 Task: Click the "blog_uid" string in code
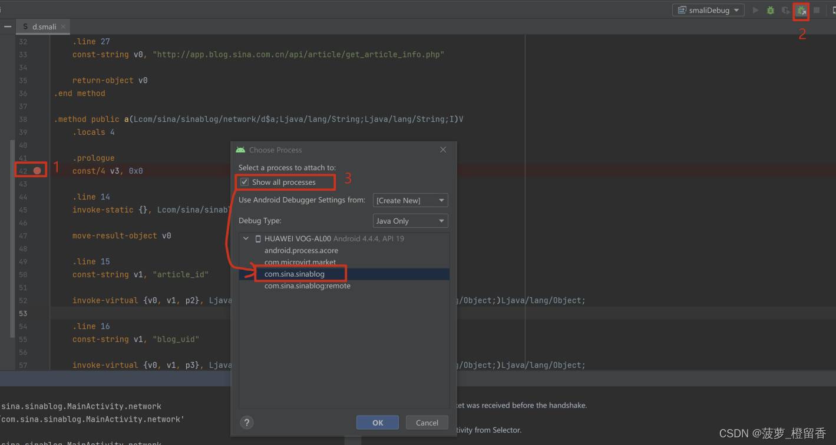(176, 339)
